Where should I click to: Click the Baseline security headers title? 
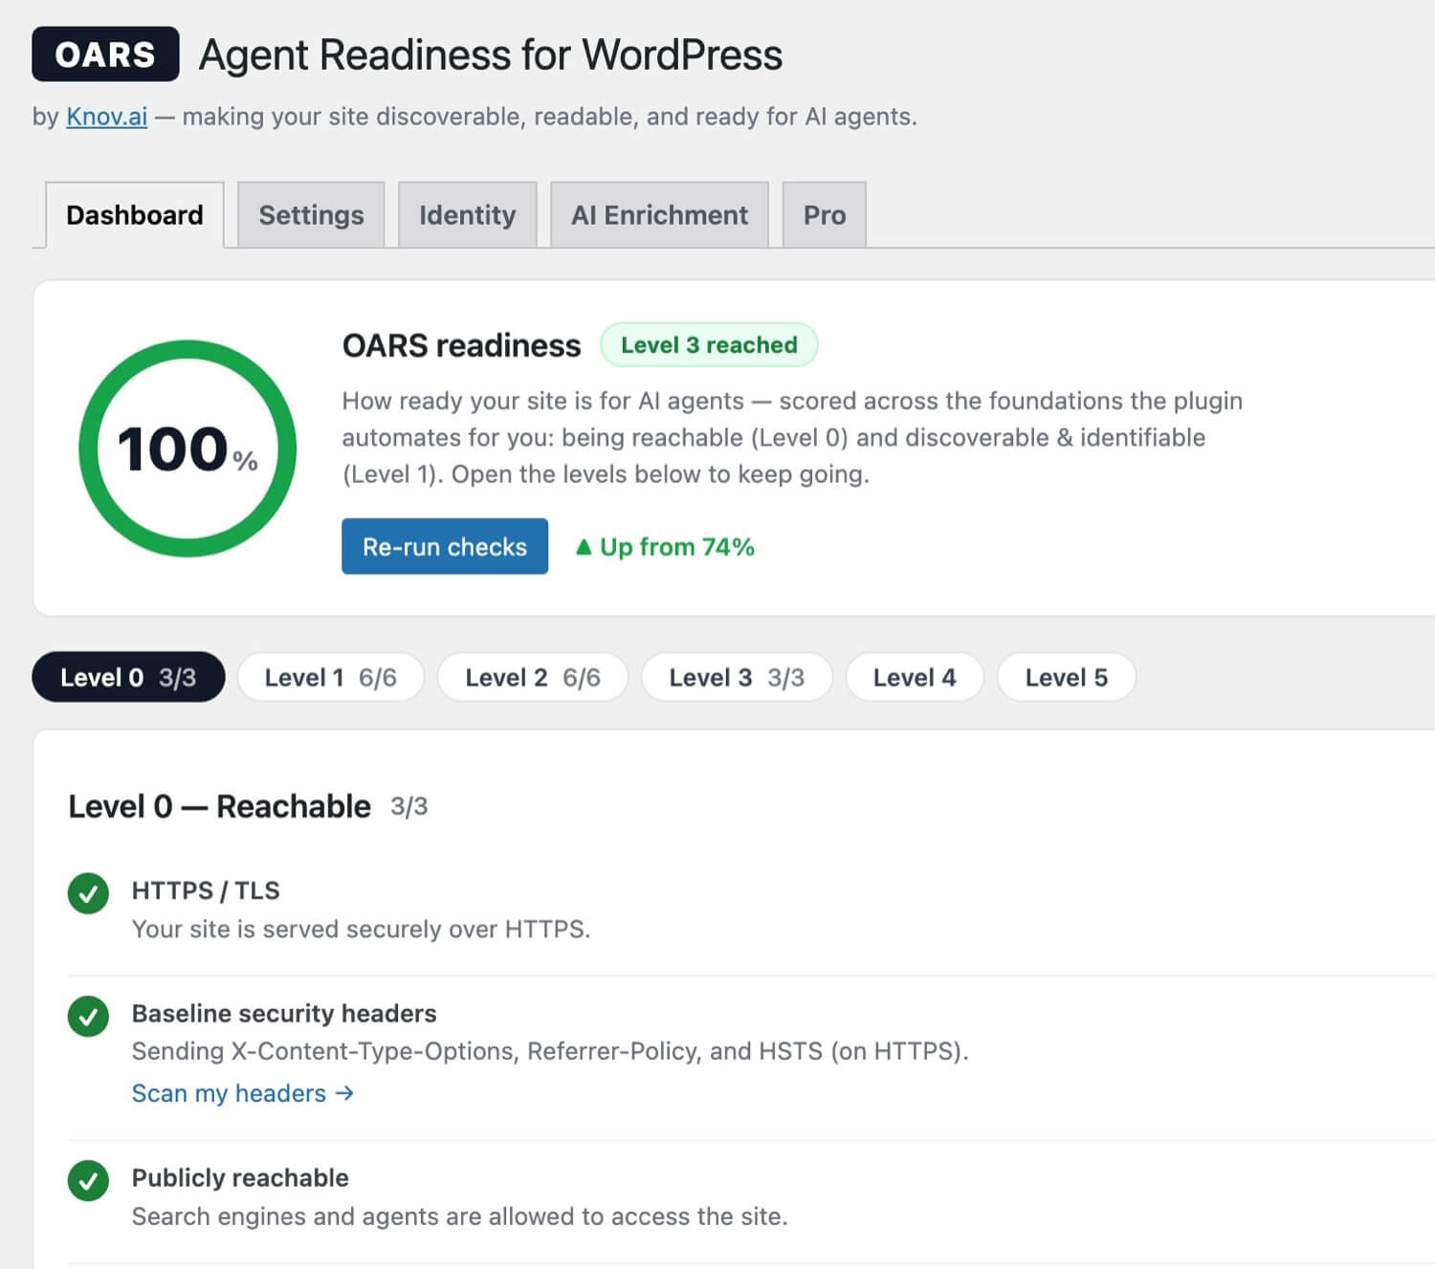pos(284,1014)
